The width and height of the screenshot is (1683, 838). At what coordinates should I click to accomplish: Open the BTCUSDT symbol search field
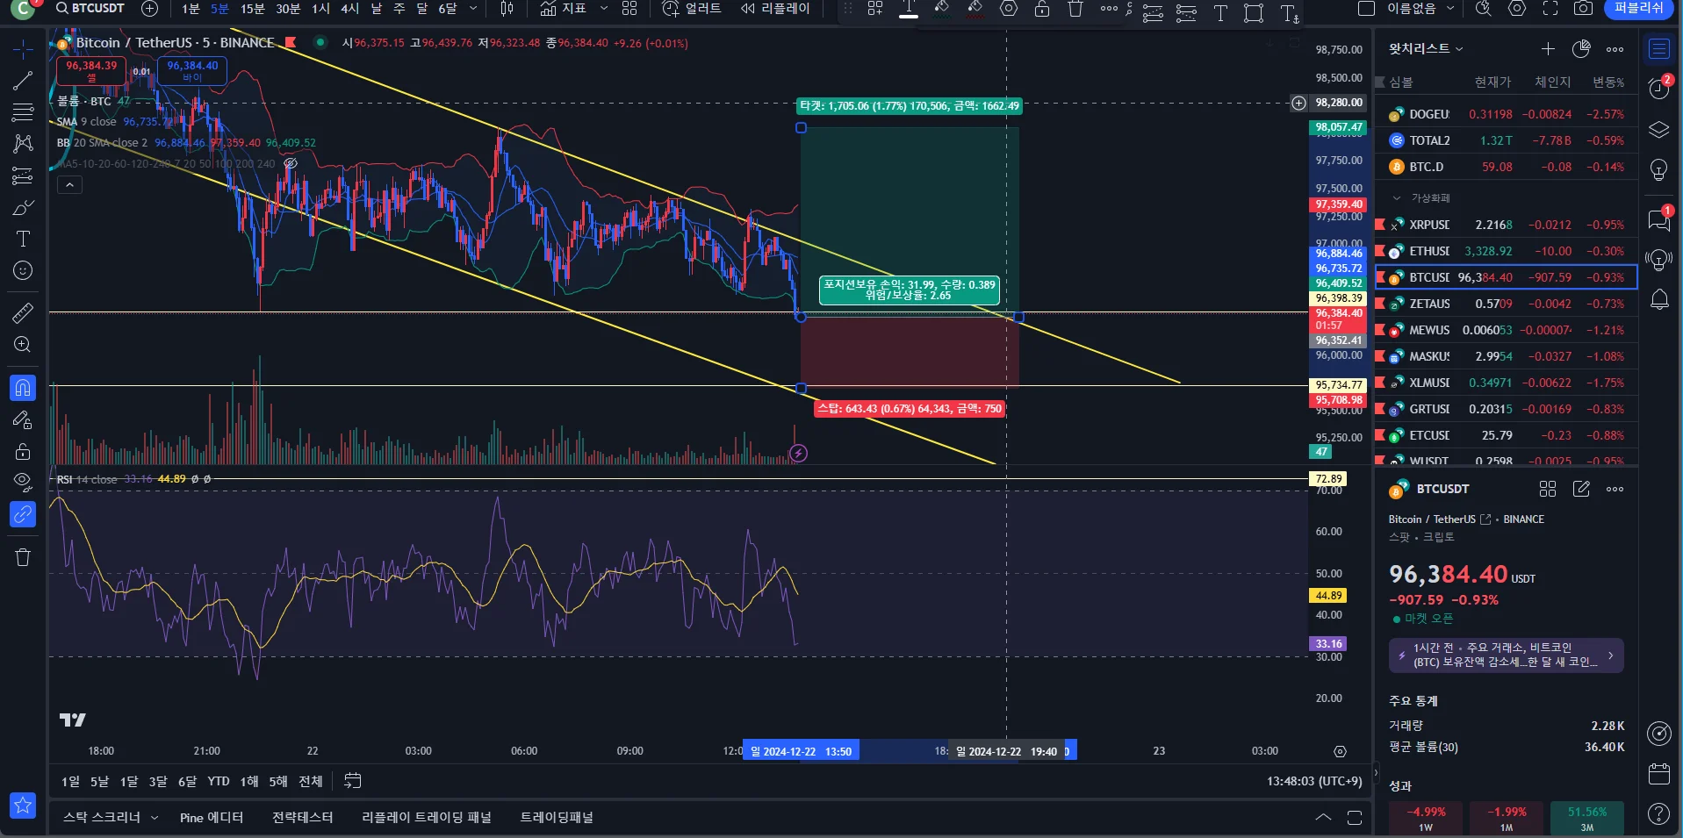90,9
